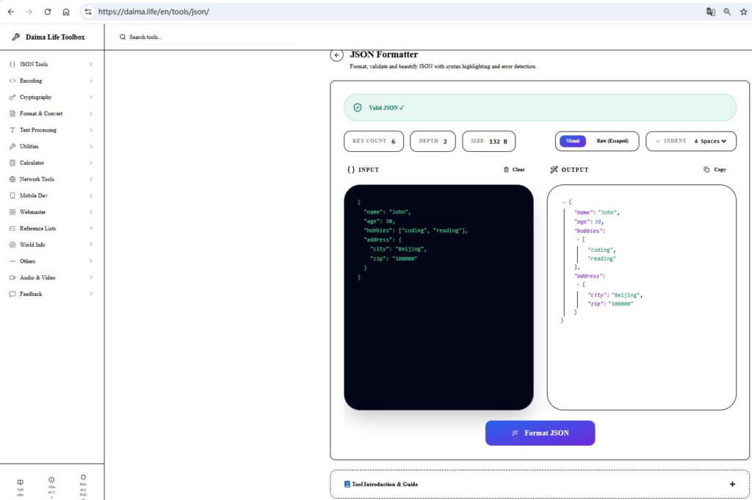The image size is (752, 500).
Task: Collapse the address object in output
Action: 578,285
